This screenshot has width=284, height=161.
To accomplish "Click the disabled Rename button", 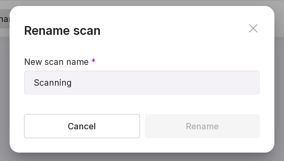I will [x=202, y=126].
